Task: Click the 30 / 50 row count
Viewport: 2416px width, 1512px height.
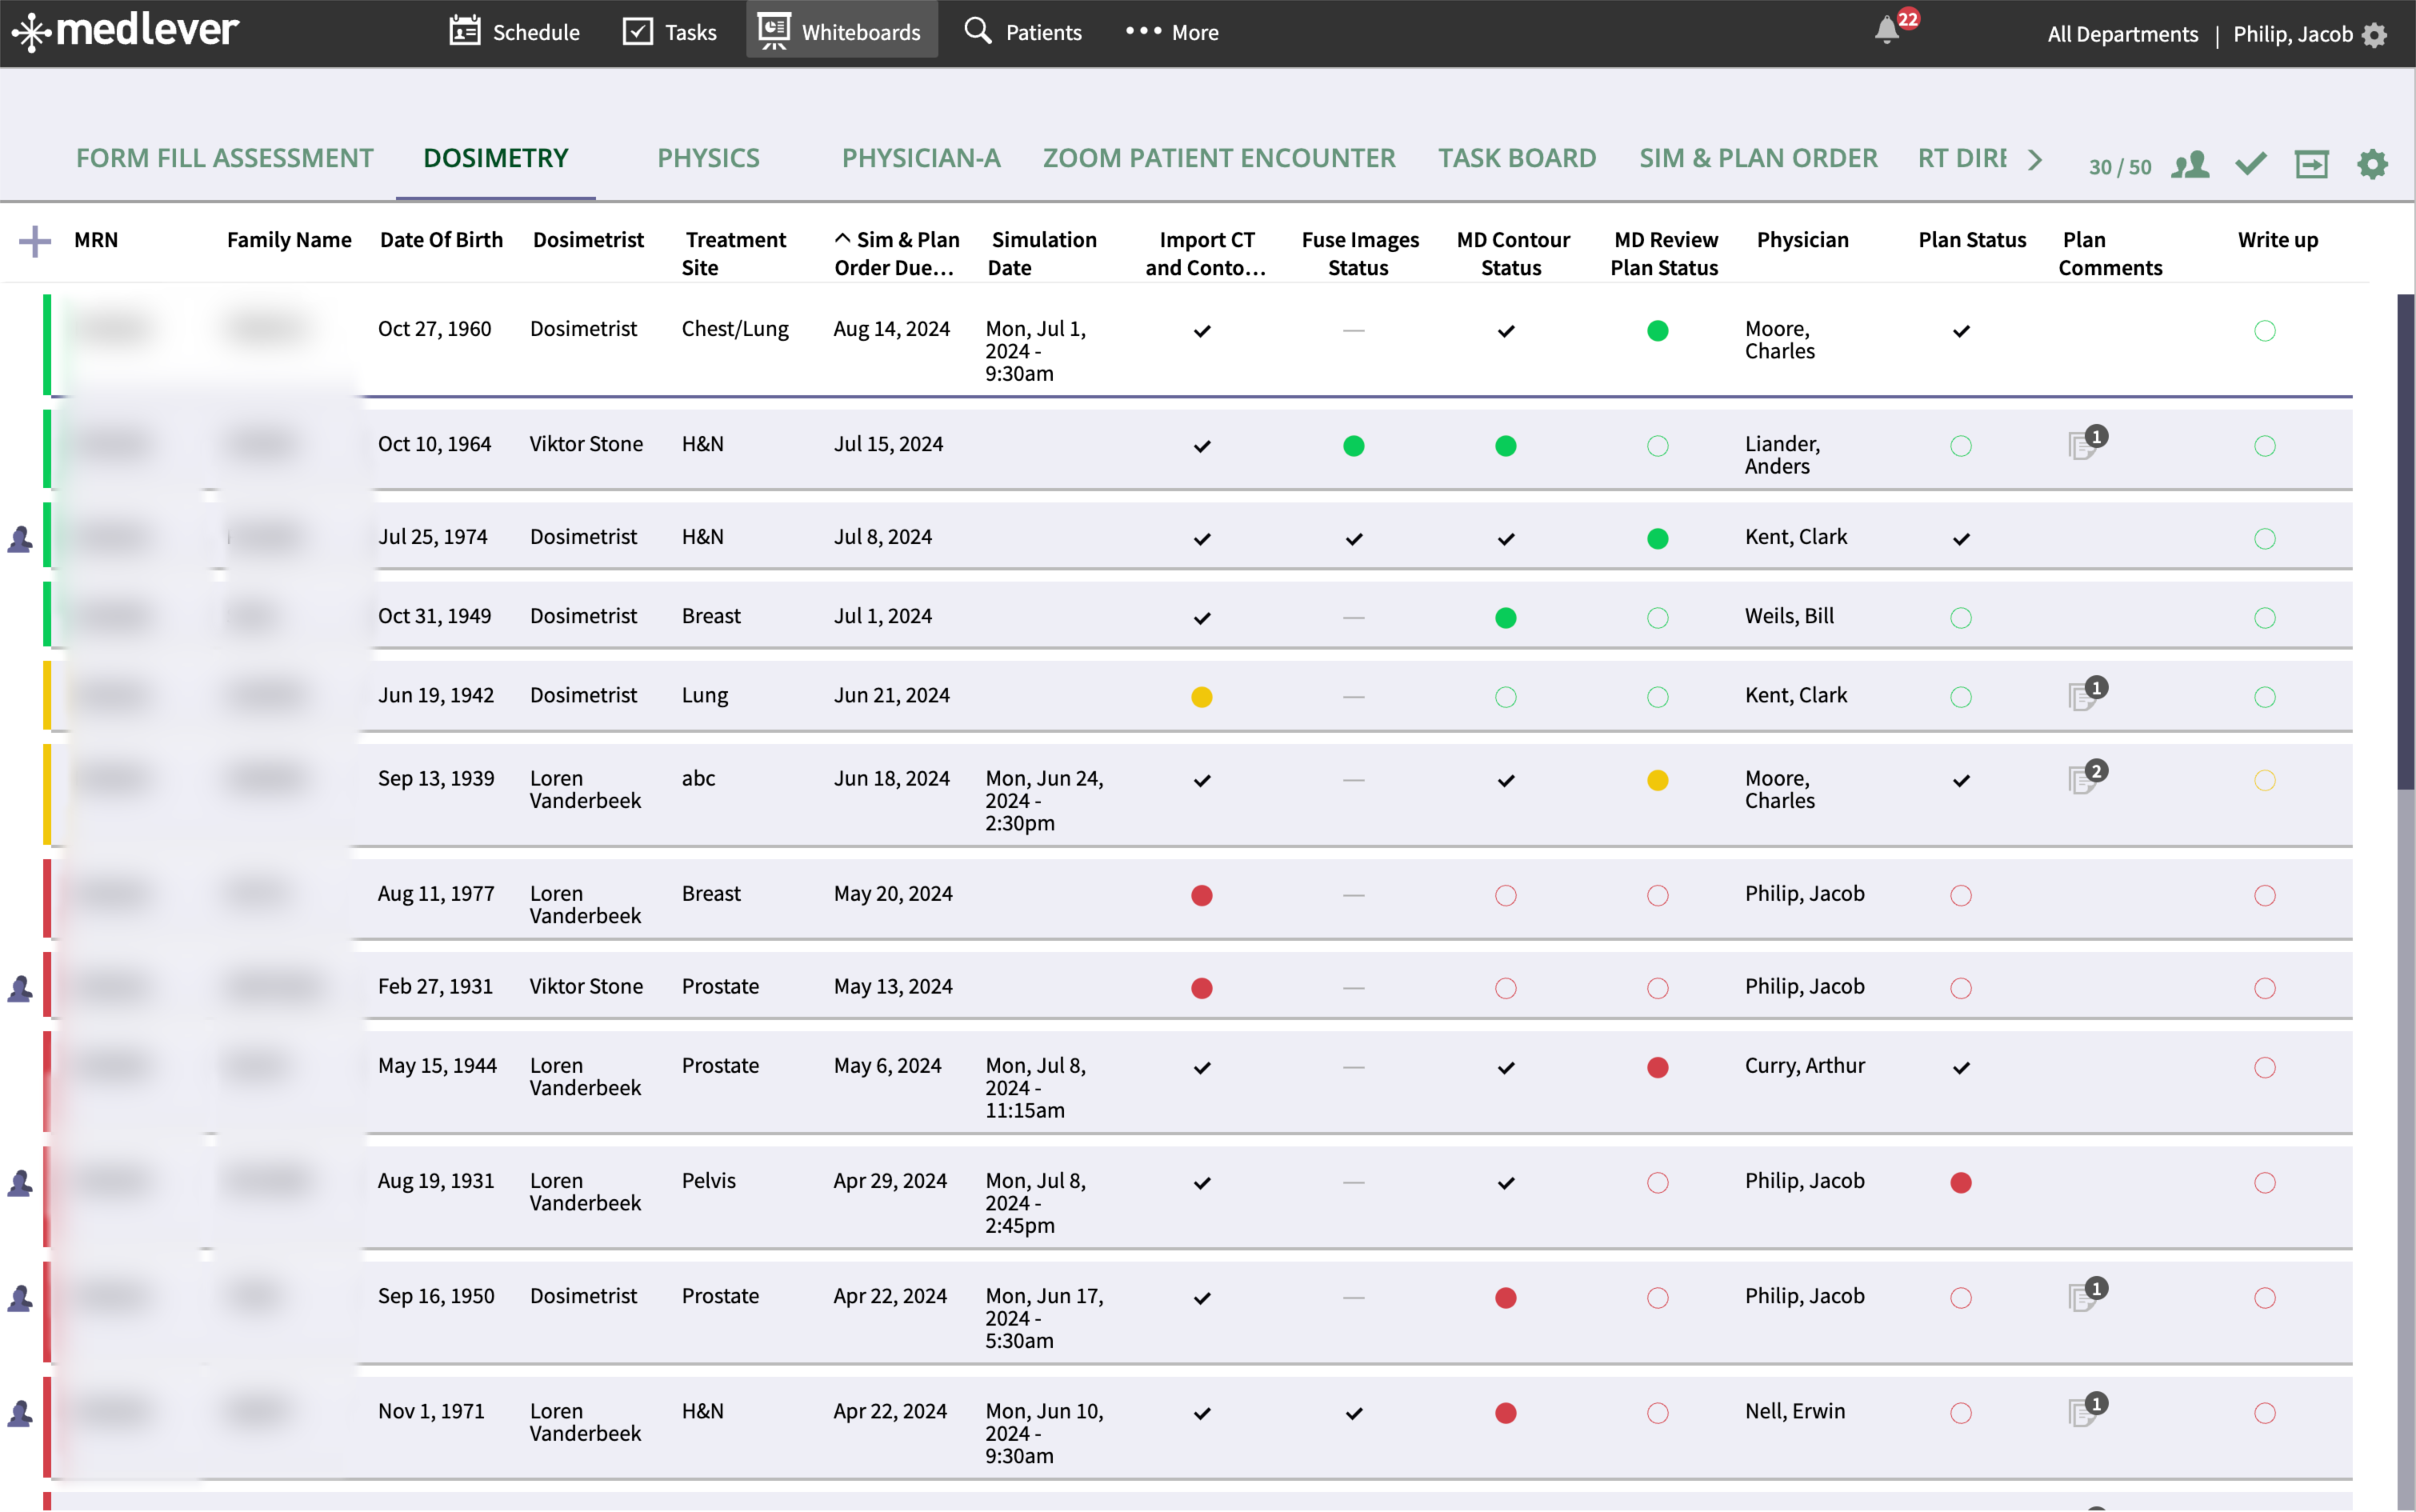Action: (2119, 166)
